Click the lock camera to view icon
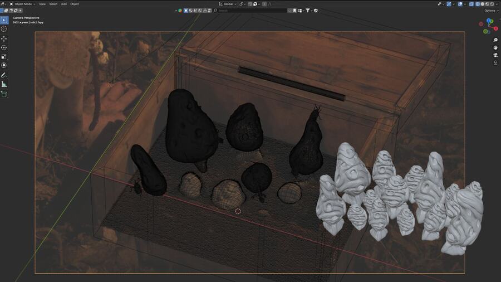 tap(495, 62)
